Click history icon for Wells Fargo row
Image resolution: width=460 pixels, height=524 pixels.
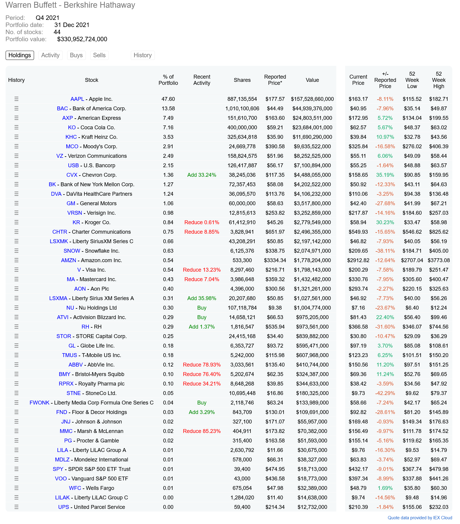click(x=16, y=488)
